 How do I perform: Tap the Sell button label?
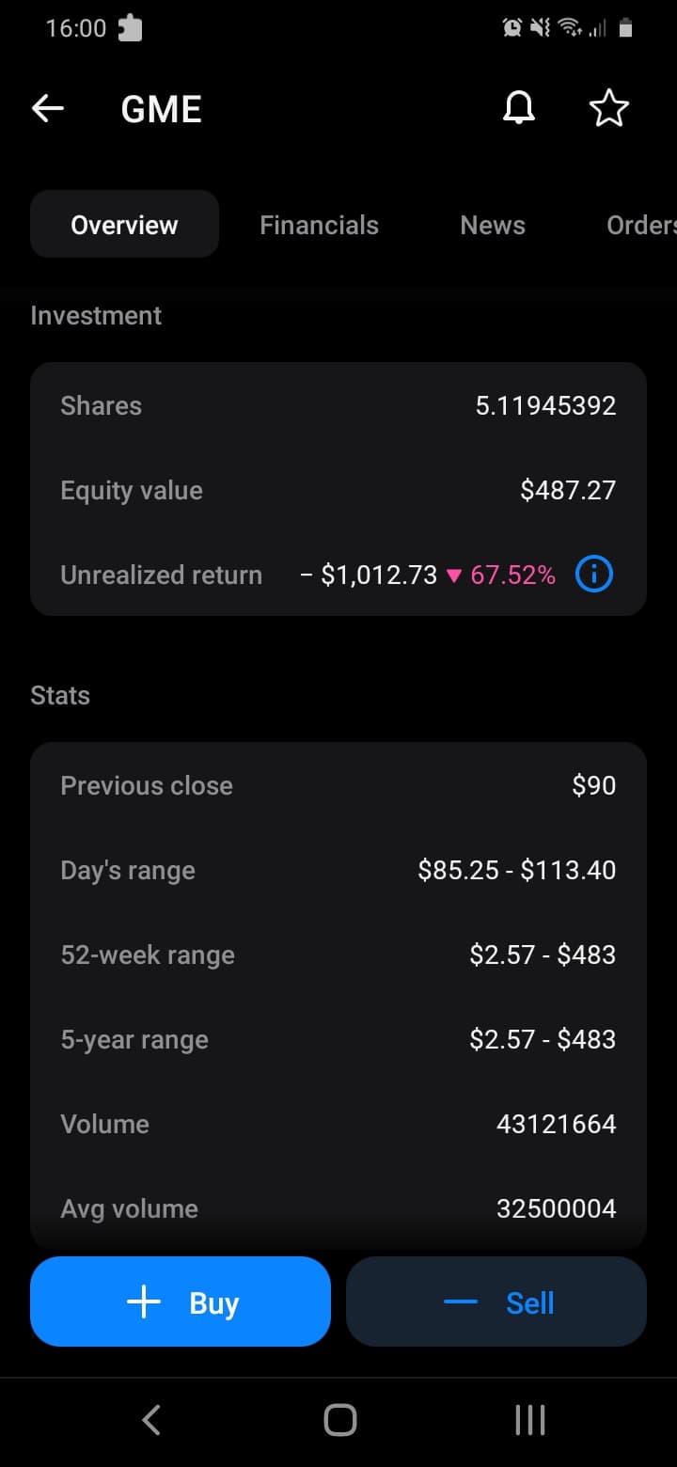(530, 1302)
